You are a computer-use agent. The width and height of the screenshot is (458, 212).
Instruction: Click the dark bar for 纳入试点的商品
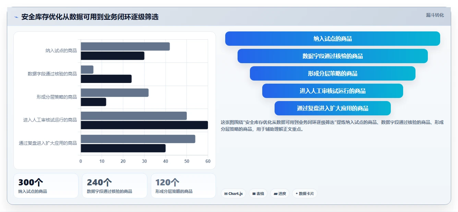(x=112, y=56)
